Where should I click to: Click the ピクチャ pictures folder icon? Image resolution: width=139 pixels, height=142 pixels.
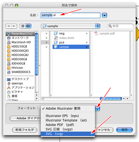(x=9, y=92)
